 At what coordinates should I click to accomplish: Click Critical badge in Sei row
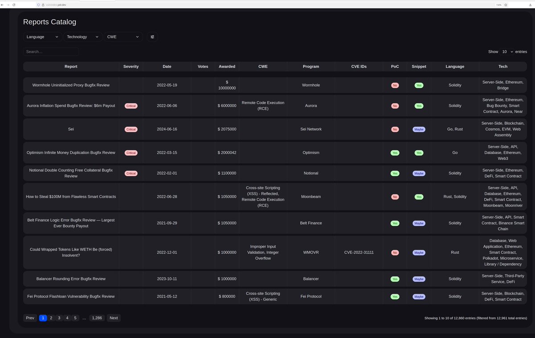(131, 129)
